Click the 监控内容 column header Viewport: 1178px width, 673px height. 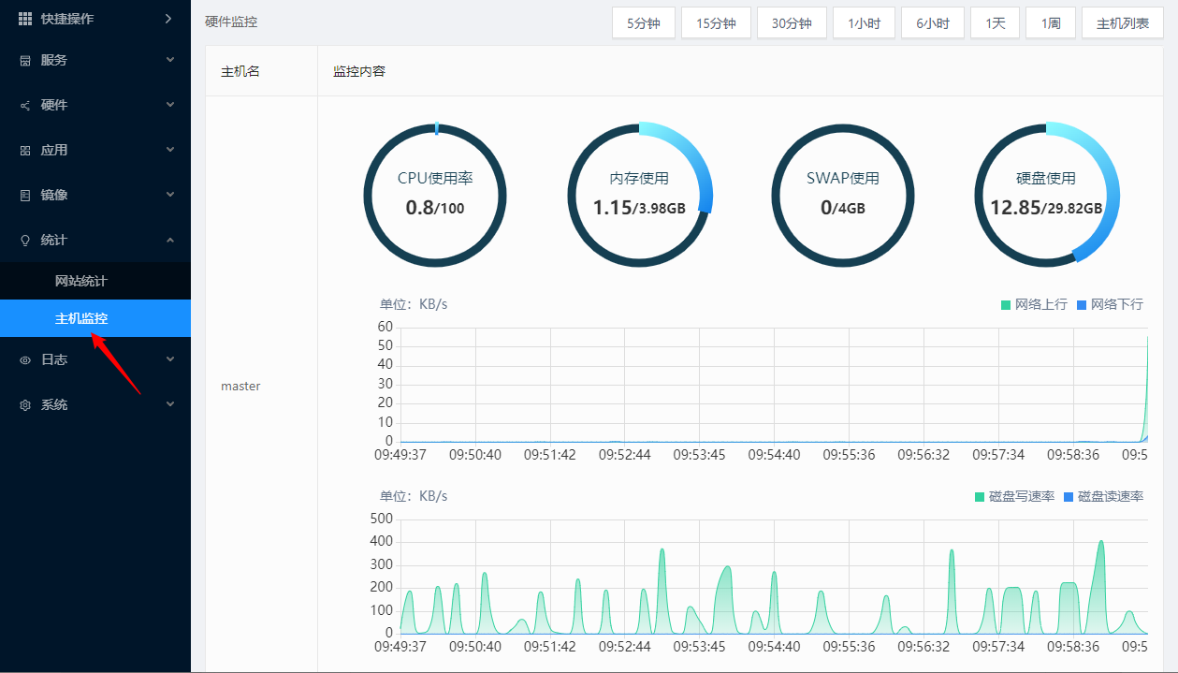pyautogui.click(x=359, y=71)
